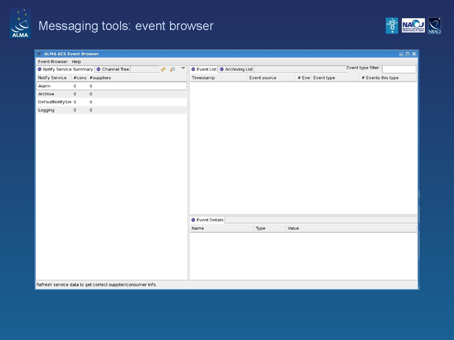Click the refresh service data icon

(163, 69)
